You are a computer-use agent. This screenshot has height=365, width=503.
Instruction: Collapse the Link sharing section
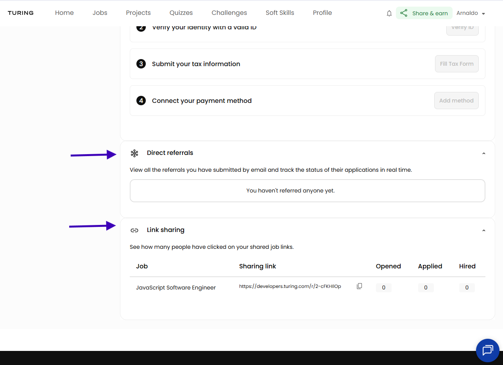point(483,230)
